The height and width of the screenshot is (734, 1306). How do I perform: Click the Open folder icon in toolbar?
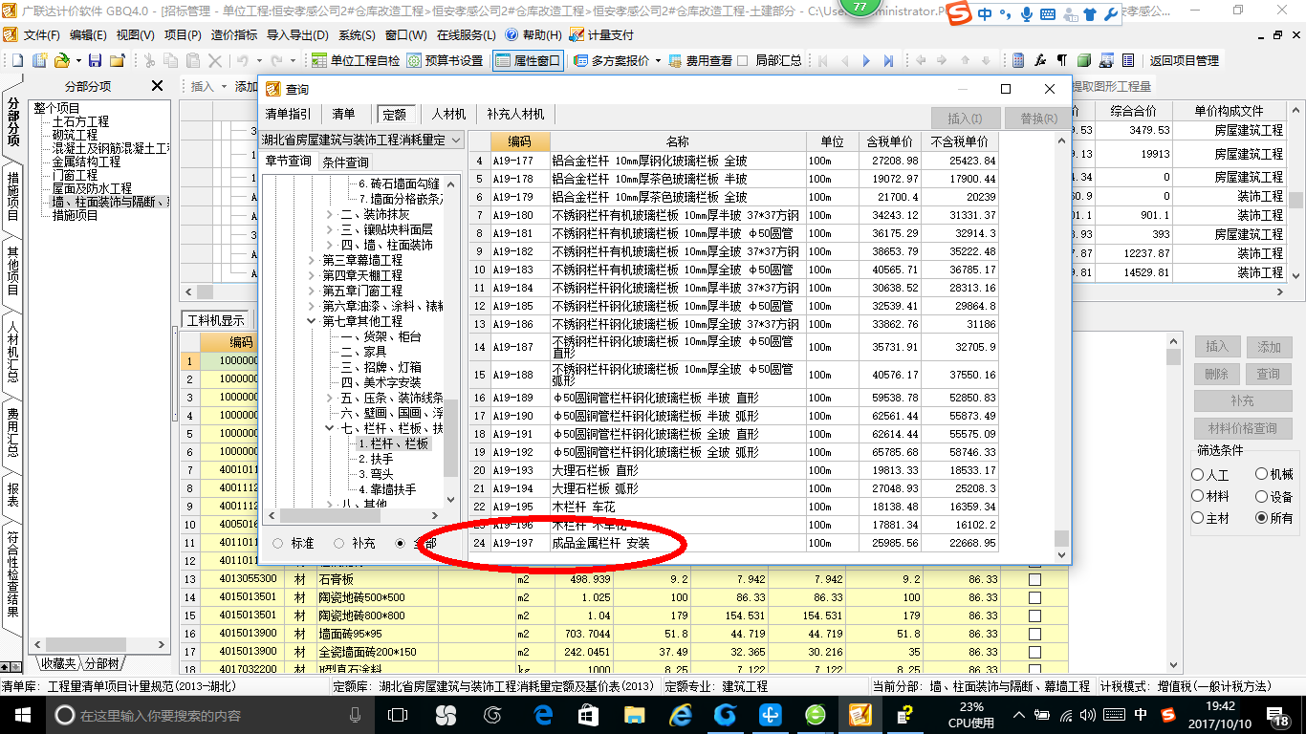coord(61,60)
